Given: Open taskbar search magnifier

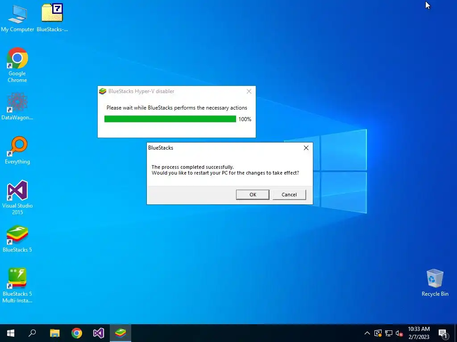Looking at the screenshot, I should [32, 333].
